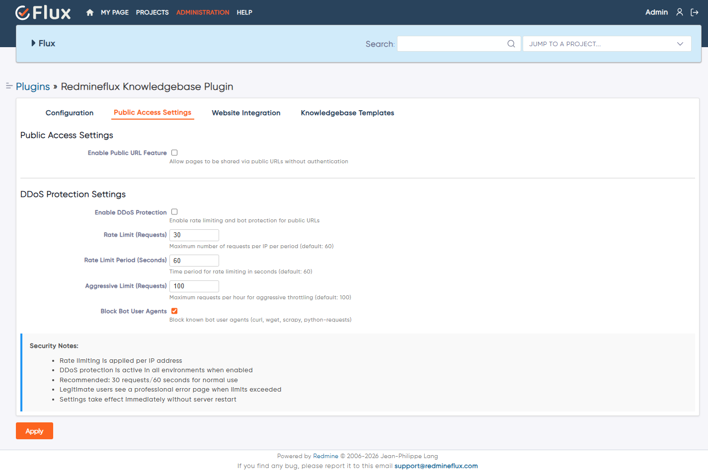Click the 'Enable Public URL Feature' label

[127, 153]
